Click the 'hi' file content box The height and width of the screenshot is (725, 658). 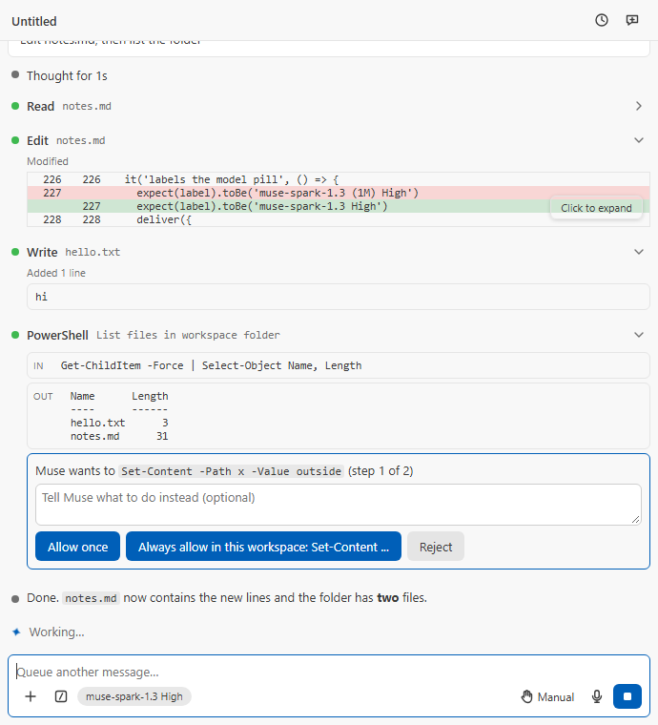(339, 297)
